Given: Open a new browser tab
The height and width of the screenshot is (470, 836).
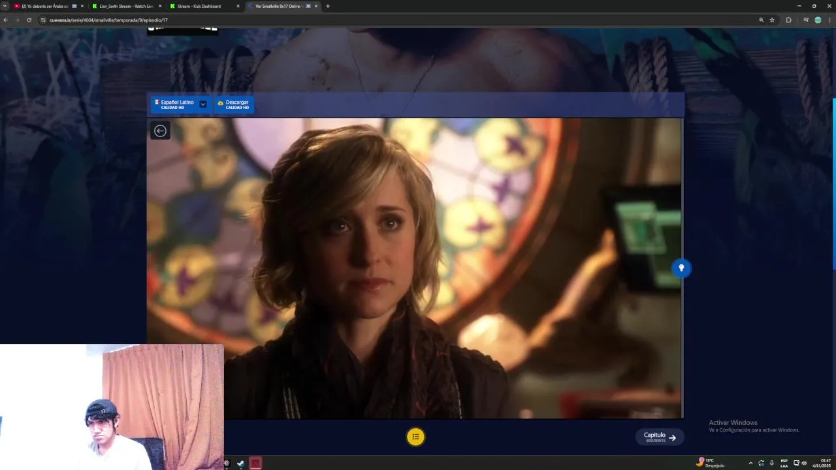Looking at the screenshot, I should (328, 6).
